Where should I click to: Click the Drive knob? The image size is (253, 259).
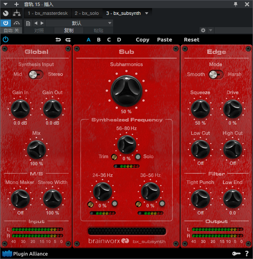[x=233, y=109]
